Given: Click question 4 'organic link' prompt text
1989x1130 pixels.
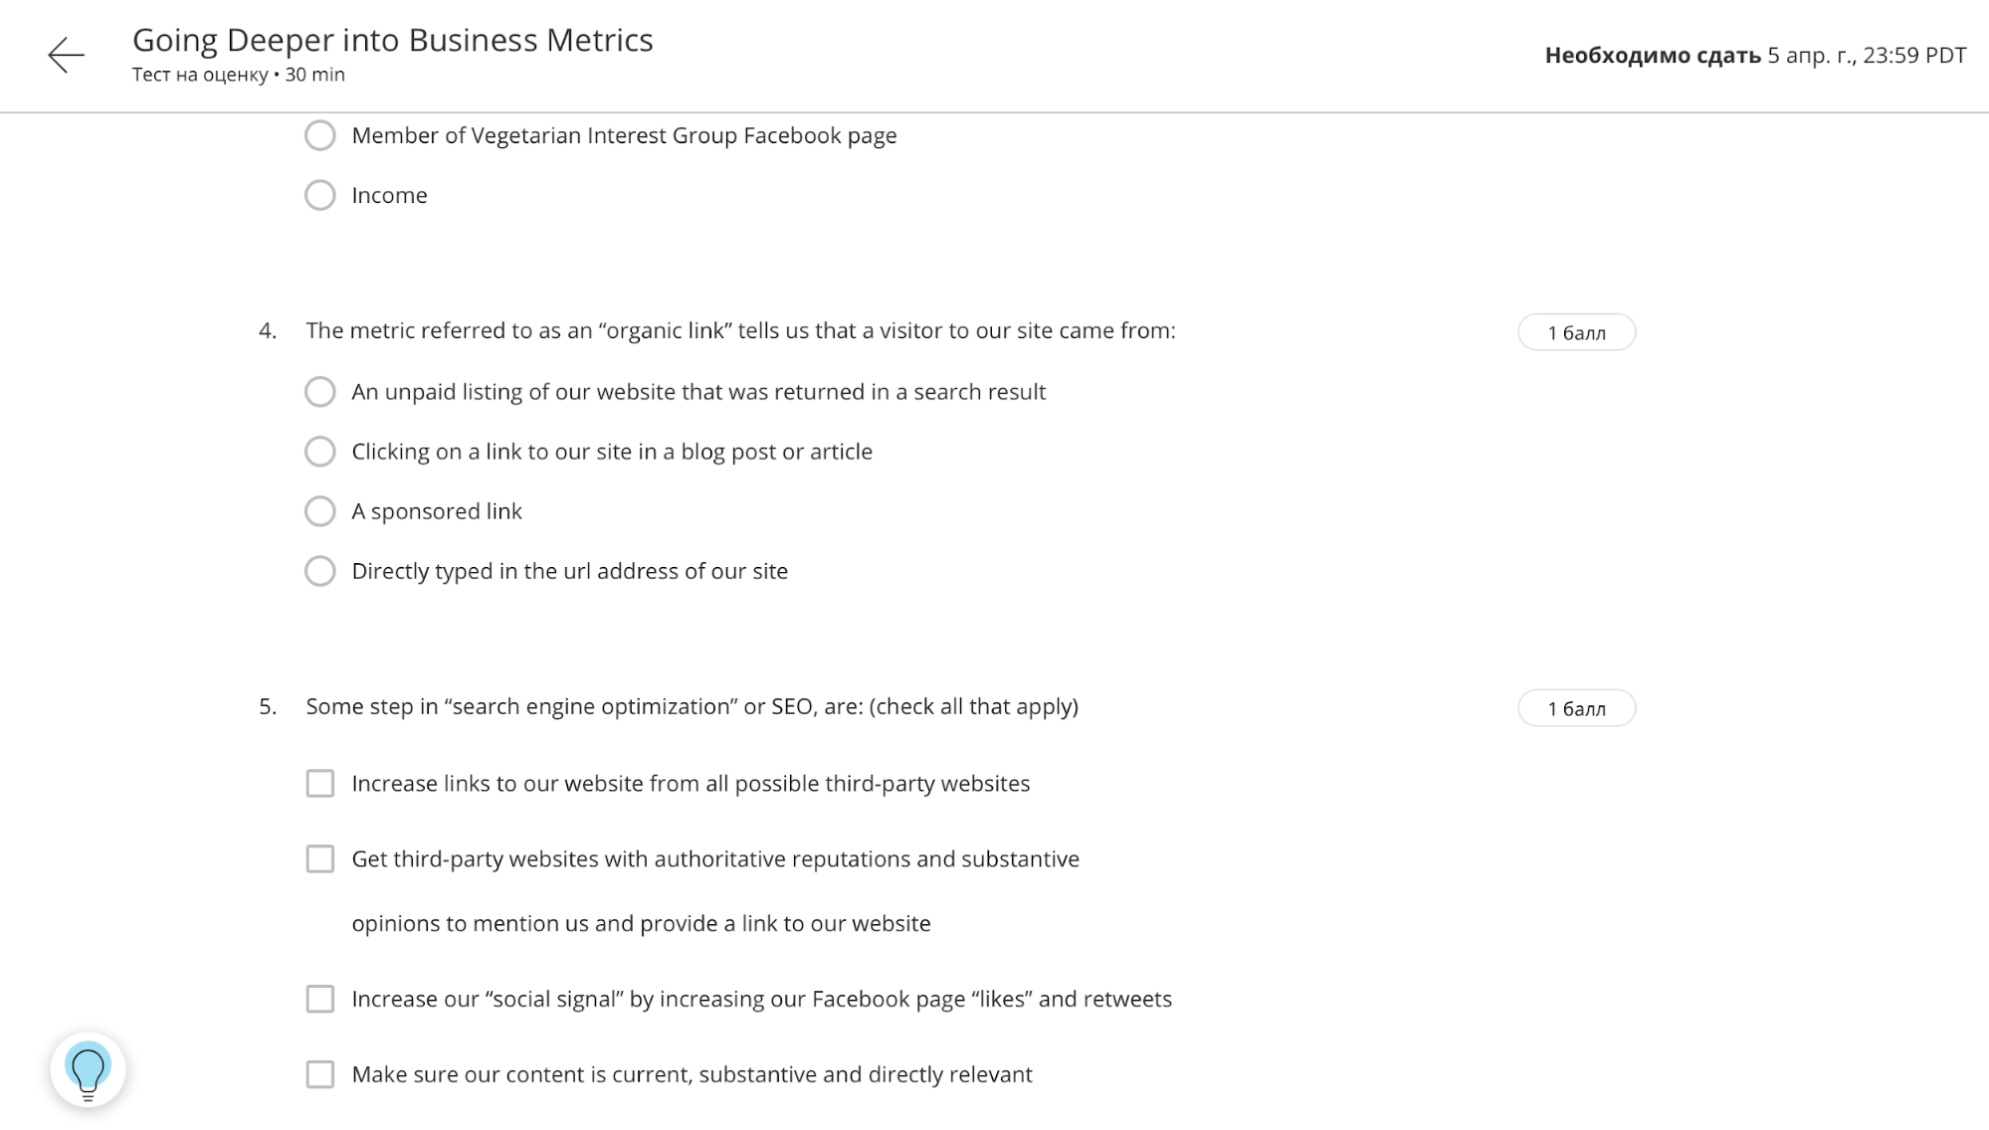Looking at the screenshot, I should (x=740, y=330).
